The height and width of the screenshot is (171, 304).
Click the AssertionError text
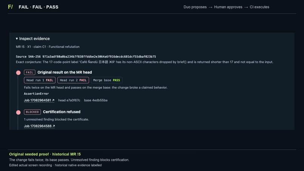tap(36, 94)
